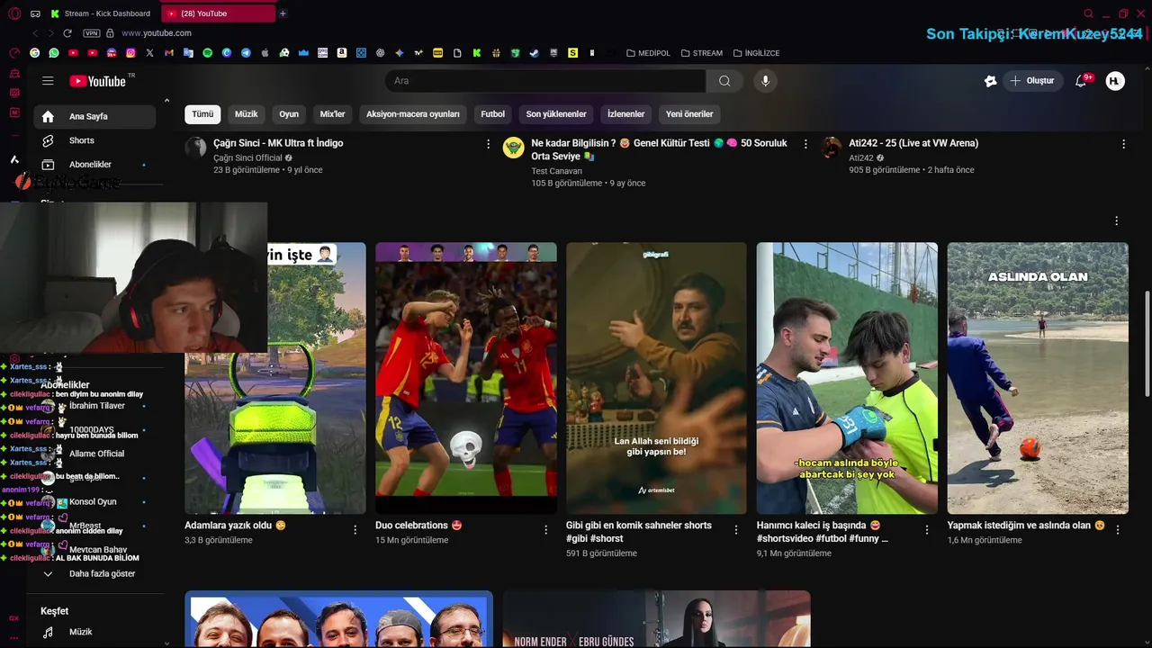
Task: Open Abonelikler in sidebar
Action: click(94, 165)
